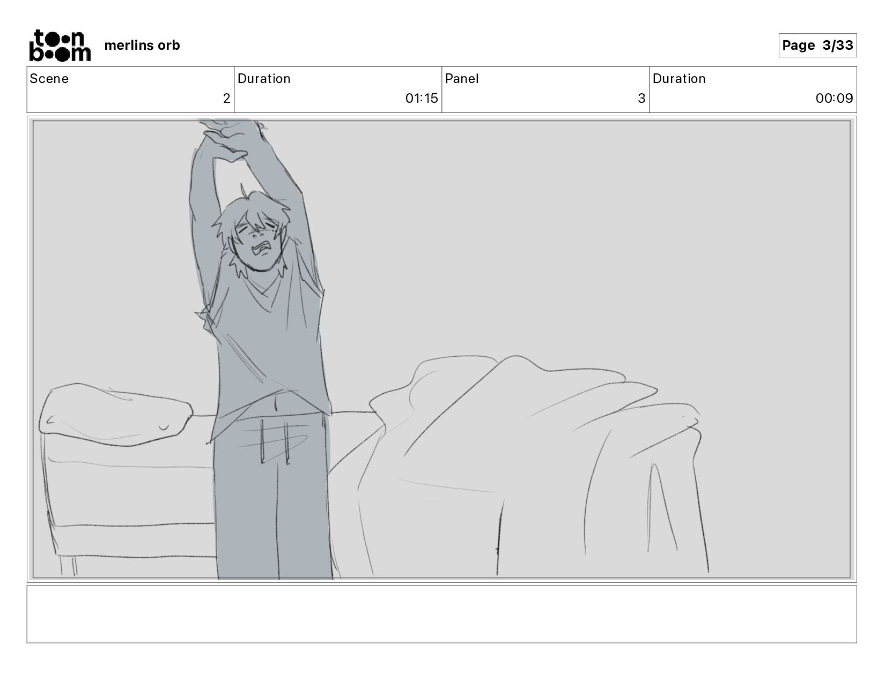The width and height of the screenshot is (885, 683).
Task: Click the scene duration '01:15' value
Action: 422,99
